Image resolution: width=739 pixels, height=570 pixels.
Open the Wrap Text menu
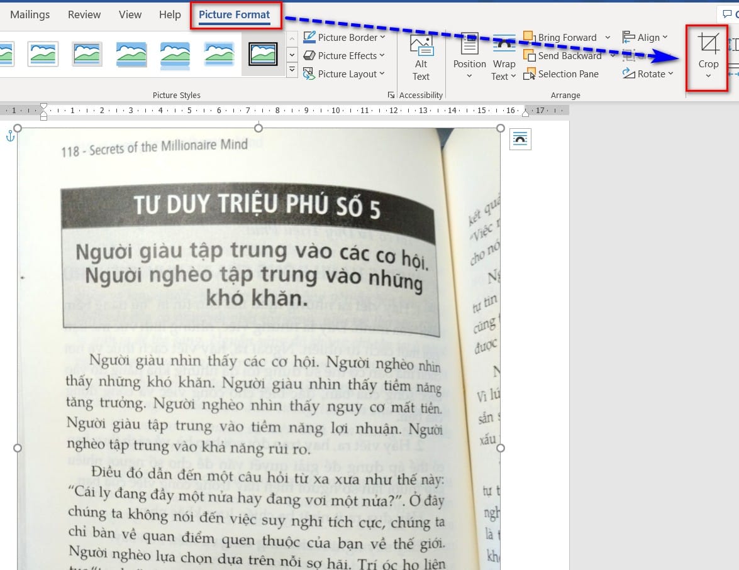[504, 57]
